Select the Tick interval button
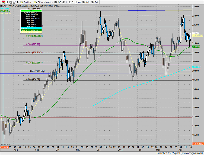This screenshot has width=204, height=155. [95, 2]
